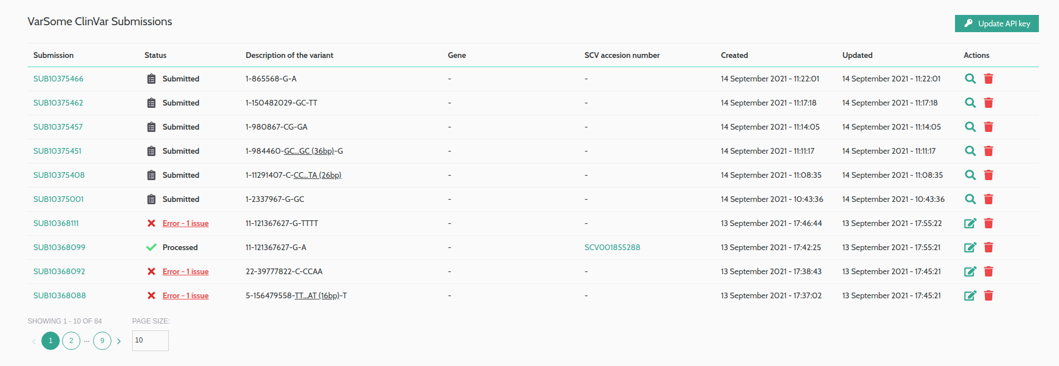View details of submission SUB10375451
Image resolution: width=1059 pixels, height=366 pixels.
970,151
